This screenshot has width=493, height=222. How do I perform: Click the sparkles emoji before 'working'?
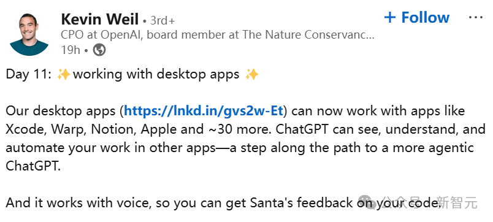click(x=64, y=75)
